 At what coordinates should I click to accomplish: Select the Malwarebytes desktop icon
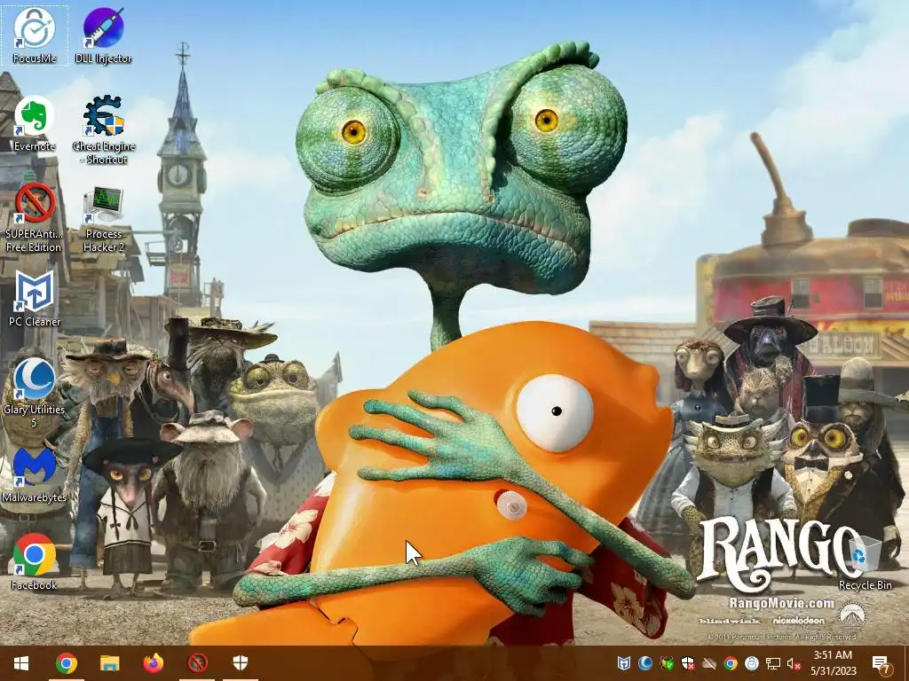pos(35,474)
